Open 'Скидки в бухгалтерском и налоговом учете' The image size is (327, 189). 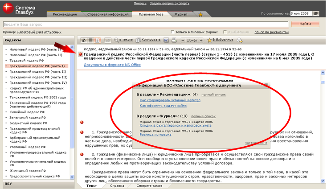[176, 125]
